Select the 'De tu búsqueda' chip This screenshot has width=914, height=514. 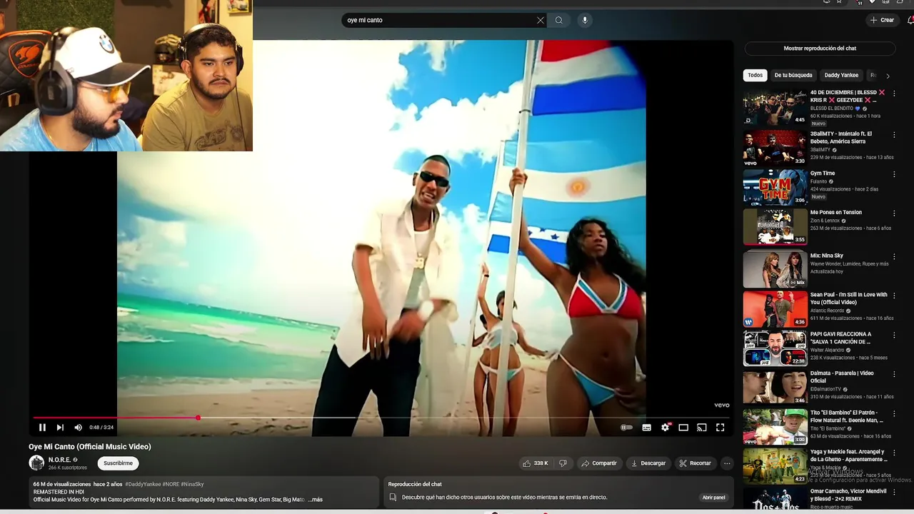click(x=793, y=75)
